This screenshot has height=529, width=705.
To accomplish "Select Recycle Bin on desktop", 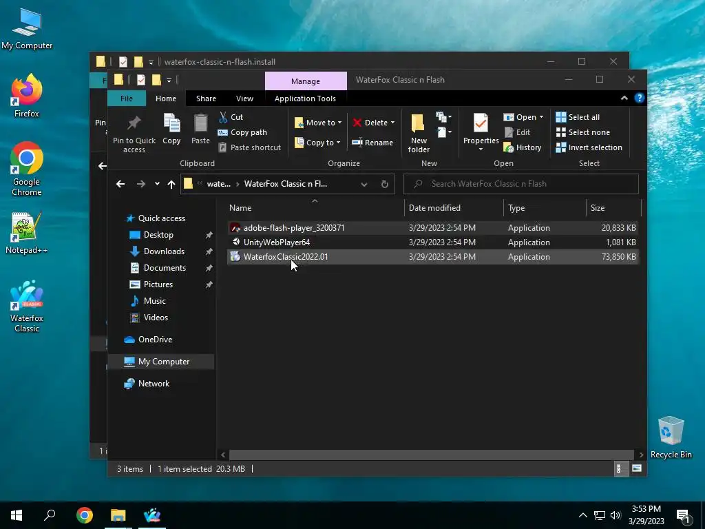I will pyautogui.click(x=671, y=437).
